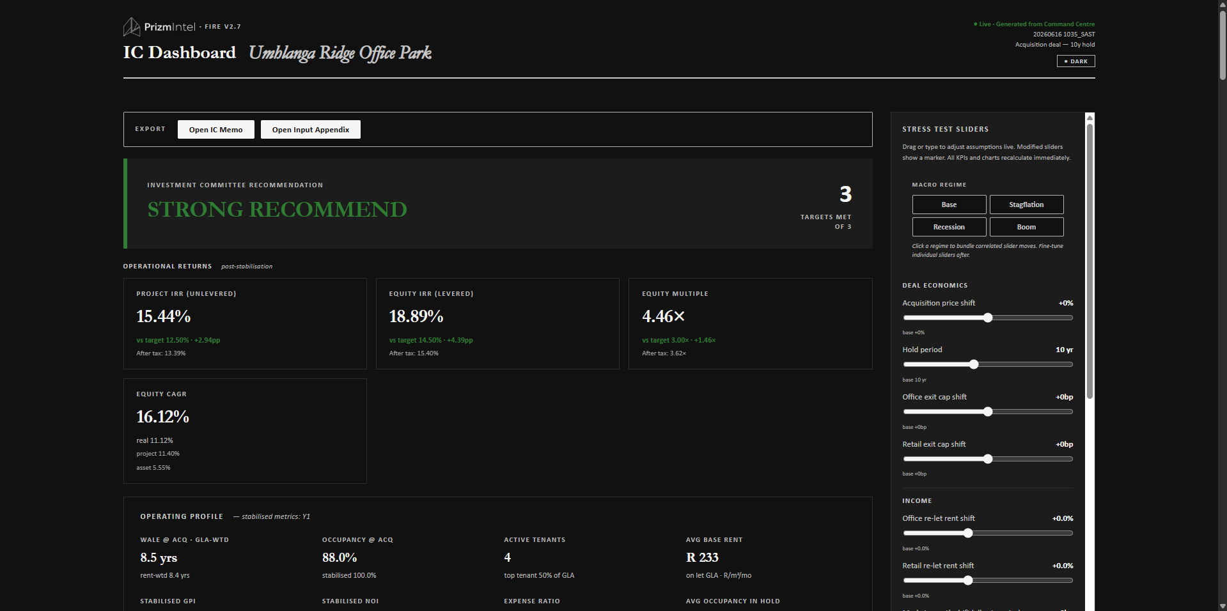Select the Recession macro regime
This screenshot has width=1227, height=611.
(x=949, y=227)
